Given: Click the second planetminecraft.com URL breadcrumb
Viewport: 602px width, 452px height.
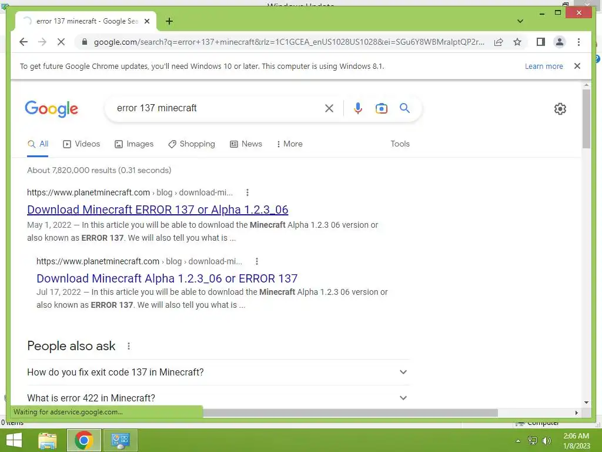Looking at the screenshot, I should [139, 261].
